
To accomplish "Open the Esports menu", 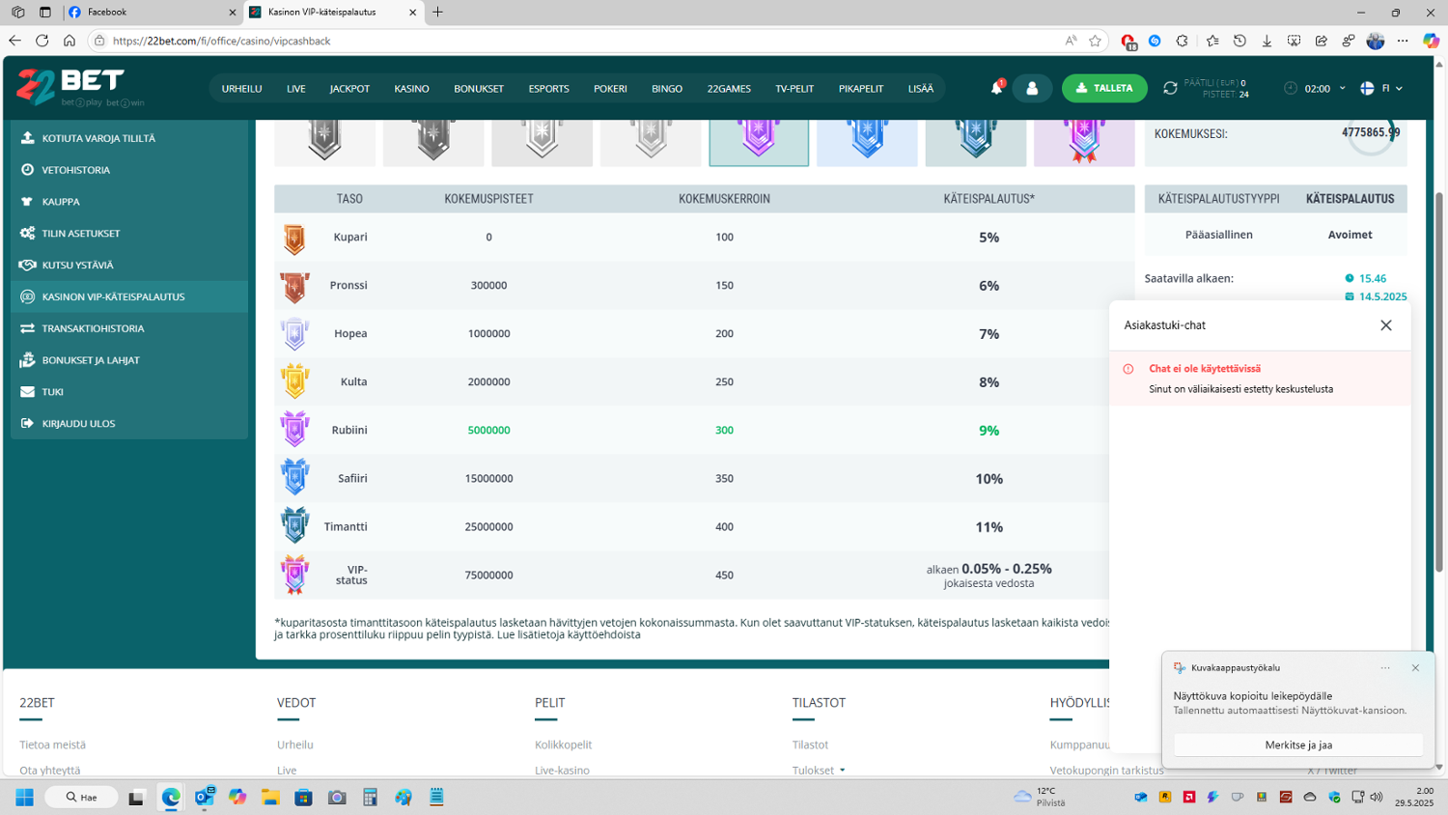I will tap(548, 89).
